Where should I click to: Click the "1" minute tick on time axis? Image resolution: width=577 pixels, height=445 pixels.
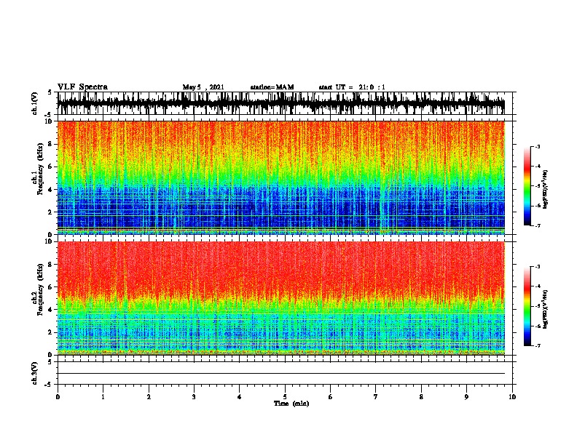103,397
